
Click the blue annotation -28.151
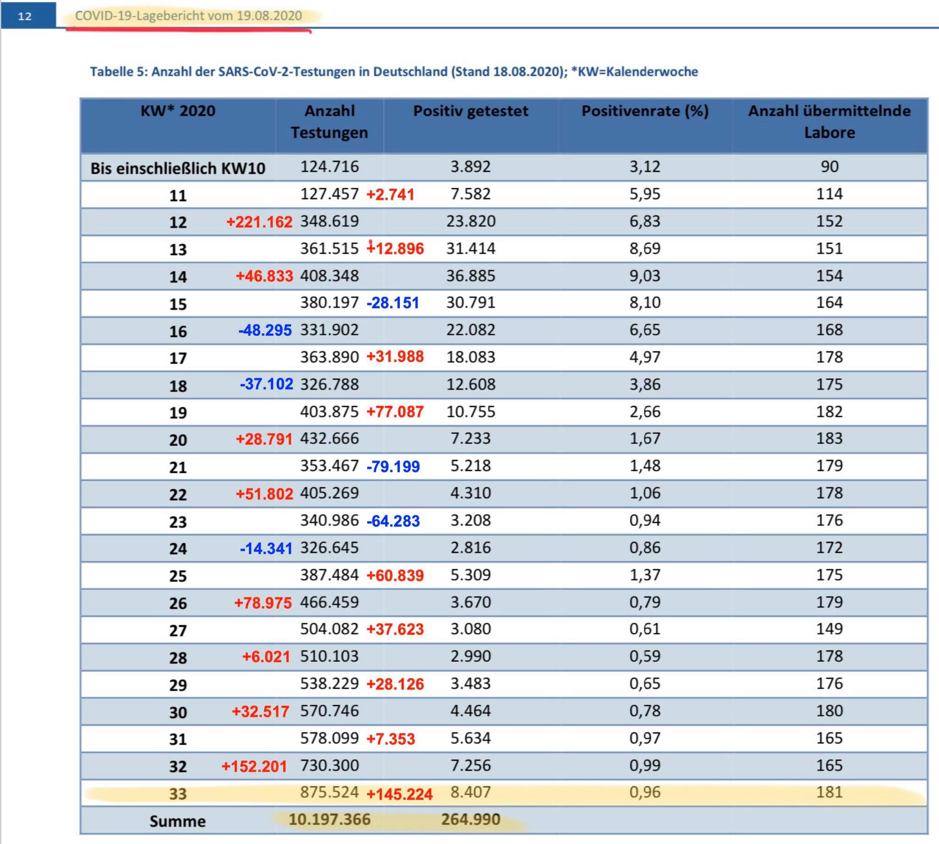392,303
